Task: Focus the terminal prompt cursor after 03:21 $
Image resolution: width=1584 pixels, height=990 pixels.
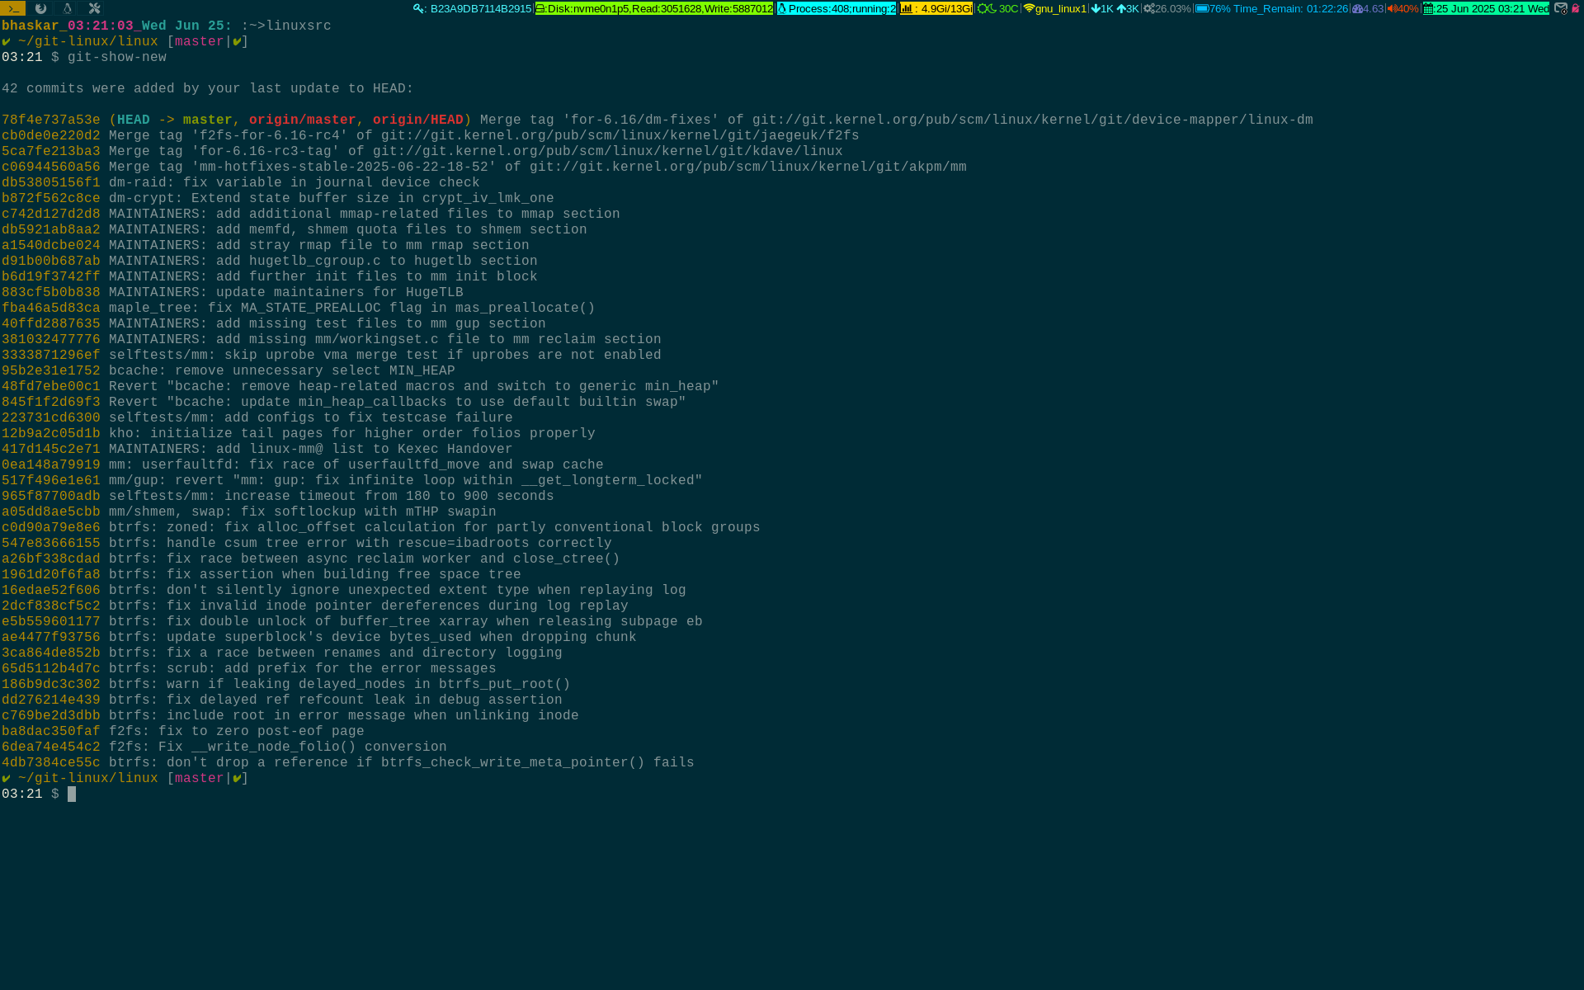Action: pos(72,794)
